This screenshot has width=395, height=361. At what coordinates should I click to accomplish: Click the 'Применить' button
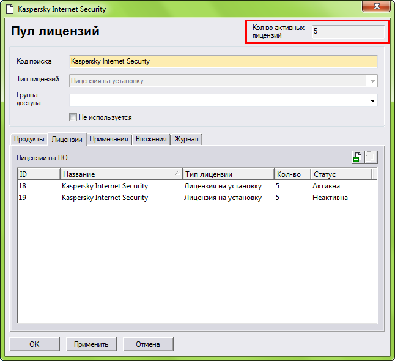(91, 344)
